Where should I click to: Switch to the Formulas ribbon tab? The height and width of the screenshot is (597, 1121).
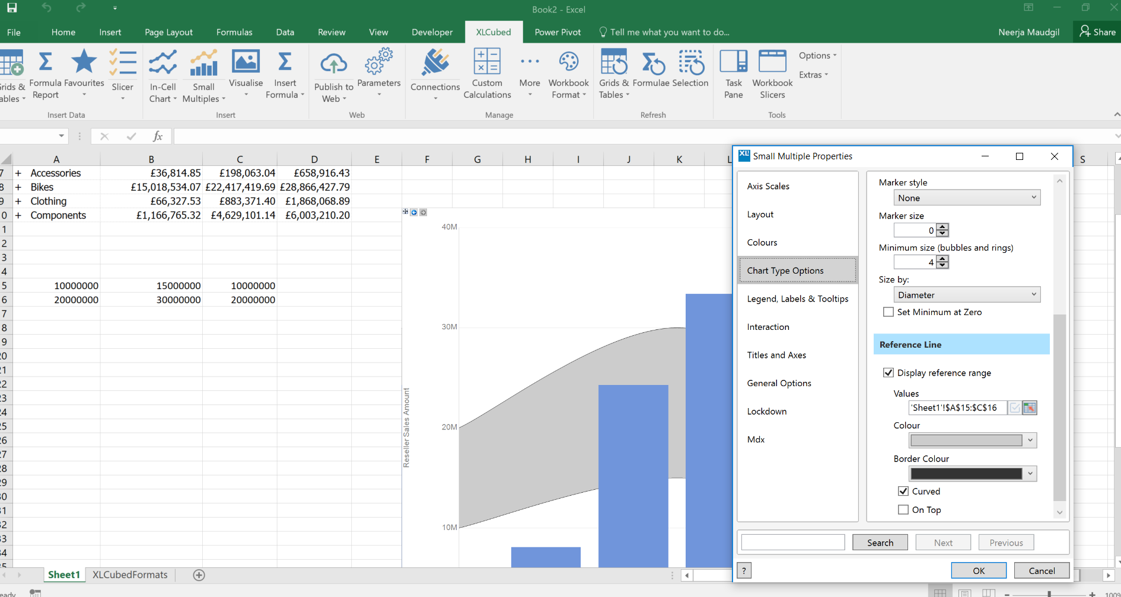point(234,32)
